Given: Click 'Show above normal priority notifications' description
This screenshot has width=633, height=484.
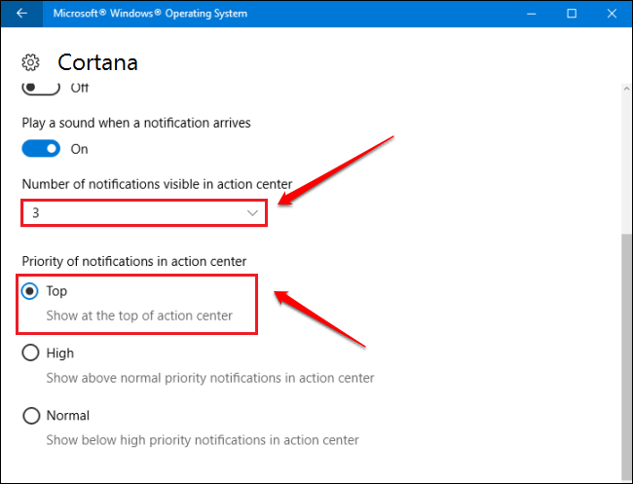Looking at the screenshot, I should pyautogui.click(x=210, y=378).
